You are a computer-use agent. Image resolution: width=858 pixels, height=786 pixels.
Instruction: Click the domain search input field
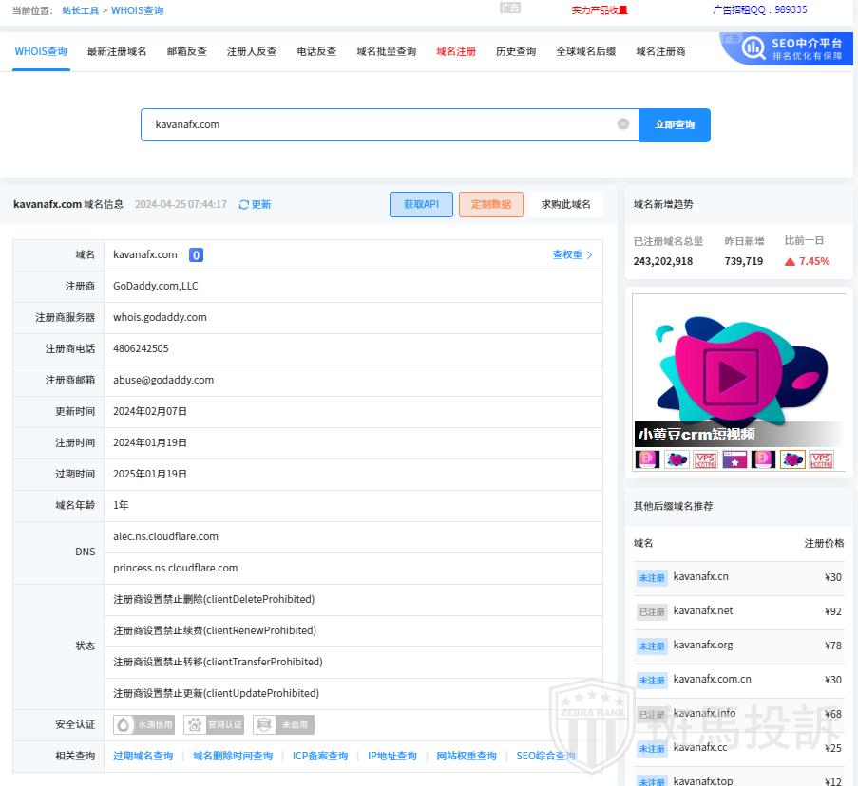tap(380, 124)
